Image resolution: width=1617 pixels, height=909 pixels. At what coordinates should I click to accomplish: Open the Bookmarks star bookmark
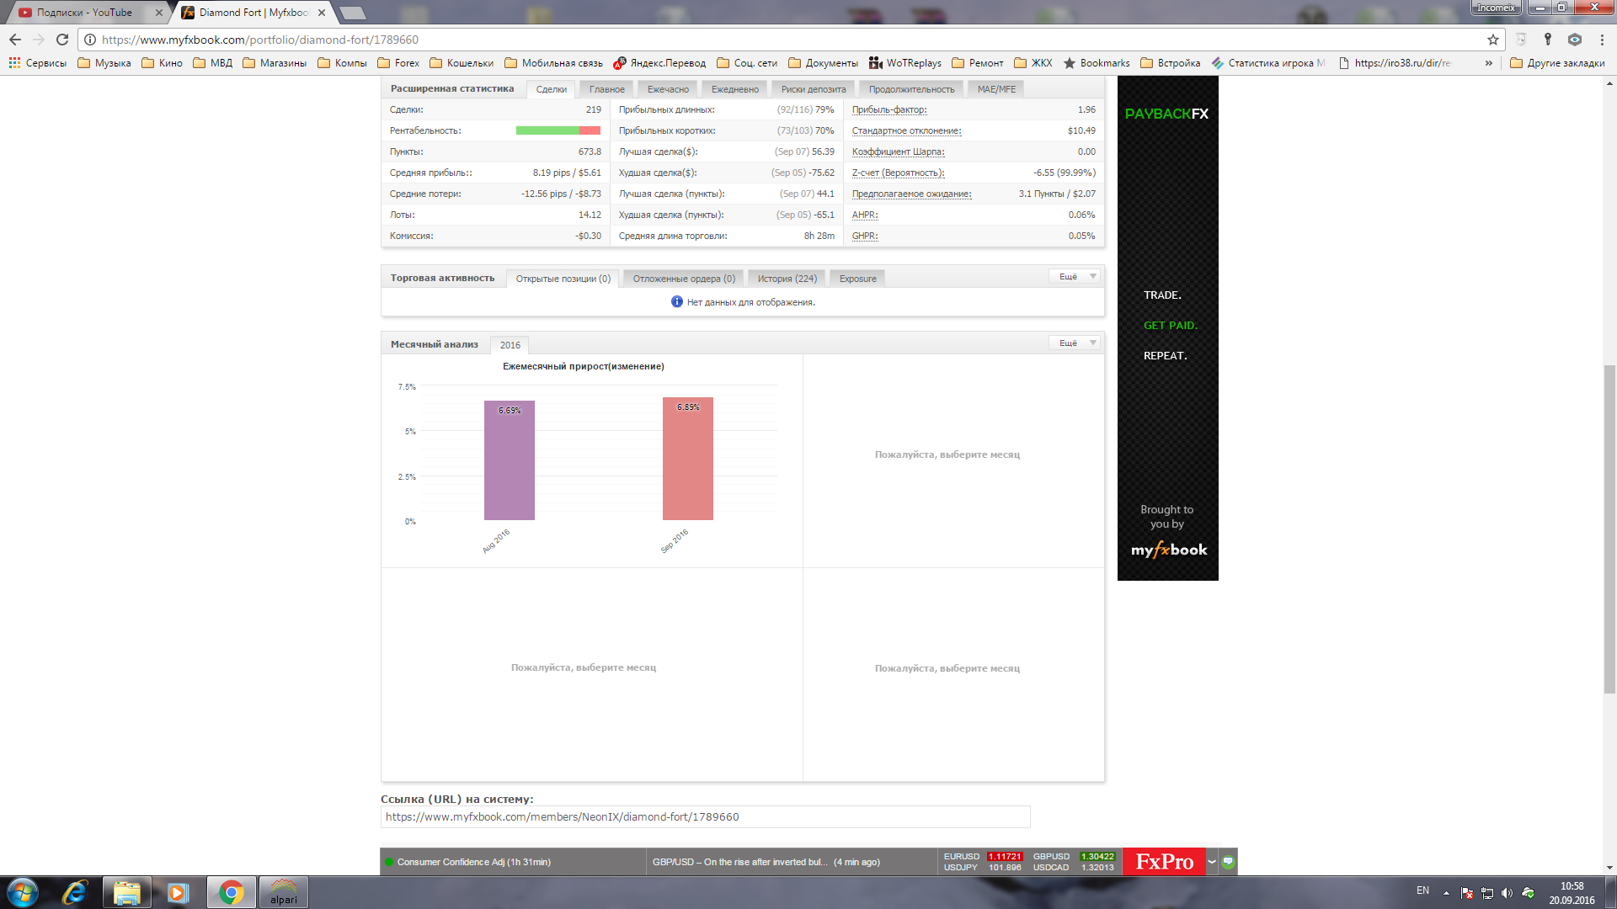point(1097,63)
